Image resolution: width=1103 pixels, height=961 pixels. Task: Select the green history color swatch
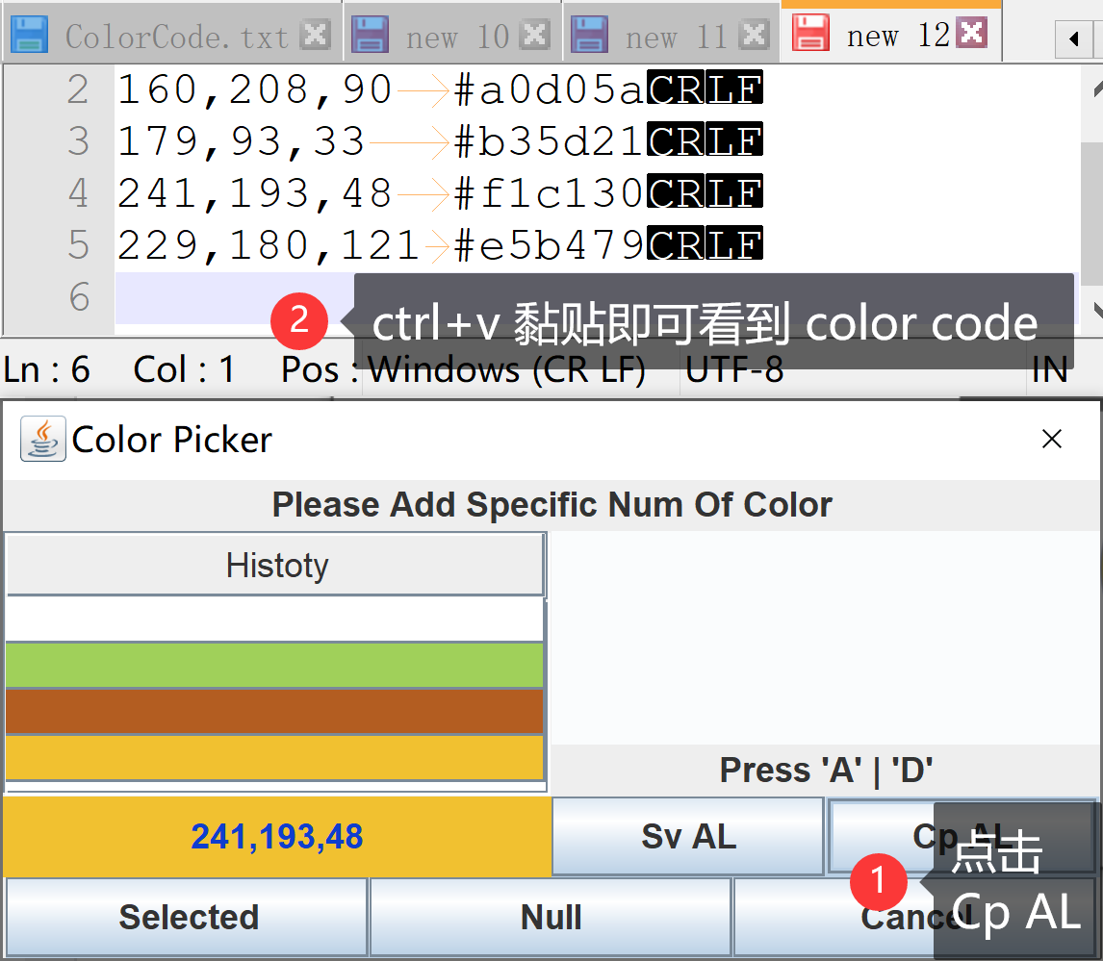(x=274, y=665)
